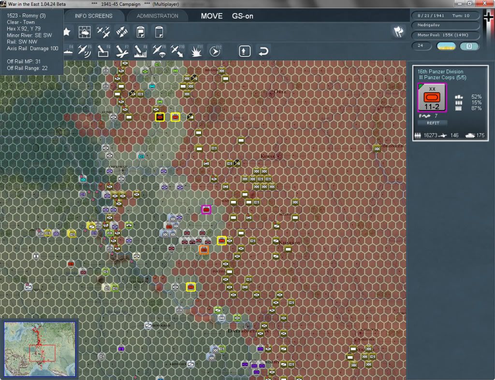Screen dimensions: 495x380
Task: Click the star icon in toolbar
Action: 67,32
